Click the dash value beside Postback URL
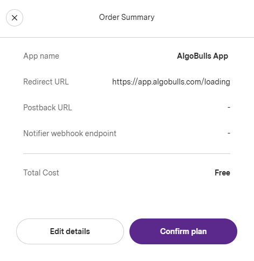 [x=229, y=108]
